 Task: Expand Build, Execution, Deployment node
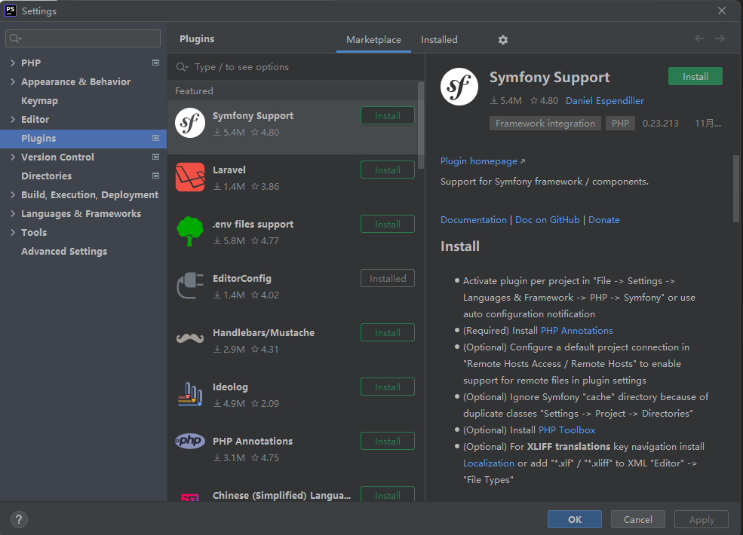pyautogui.click(x=13, y=194)
